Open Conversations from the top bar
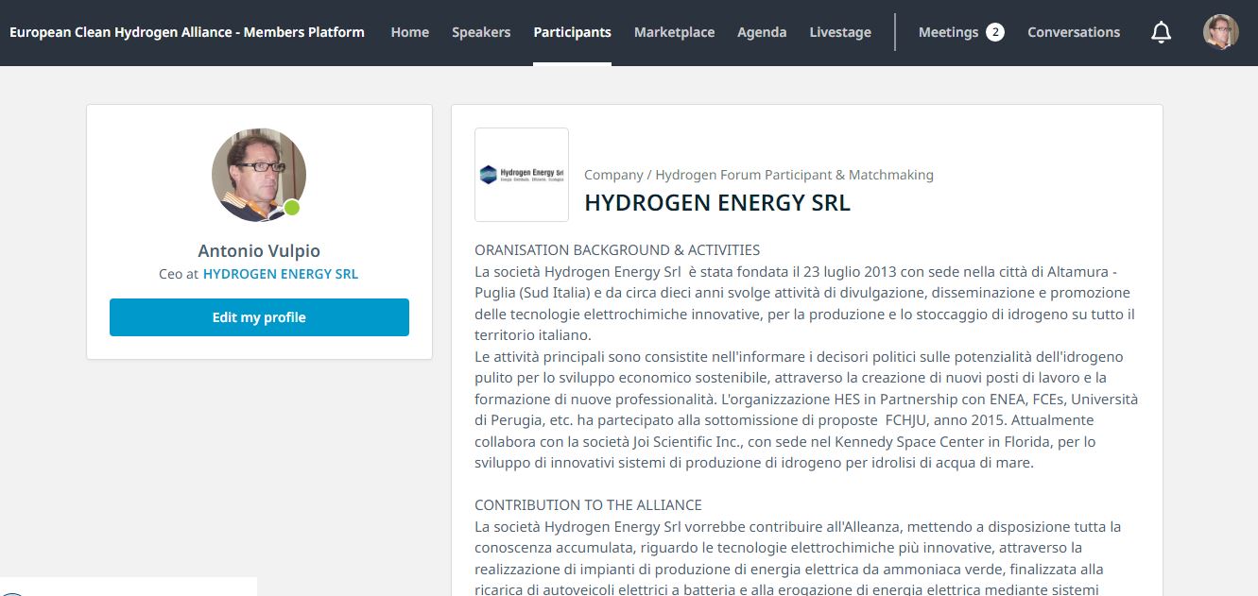This screenshot has width=1258, height=596. click(x=1074, y=32)
